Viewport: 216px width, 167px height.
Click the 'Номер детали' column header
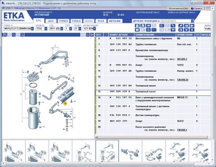click(x=121, y=35)
